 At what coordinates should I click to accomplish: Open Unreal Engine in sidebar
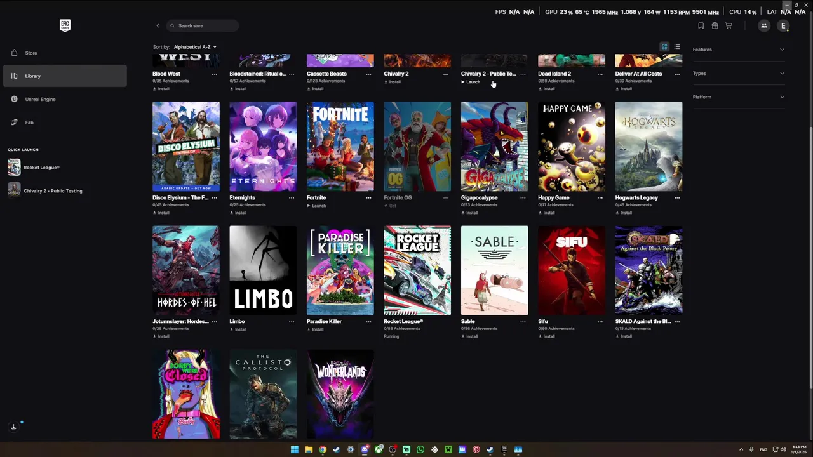65,99
